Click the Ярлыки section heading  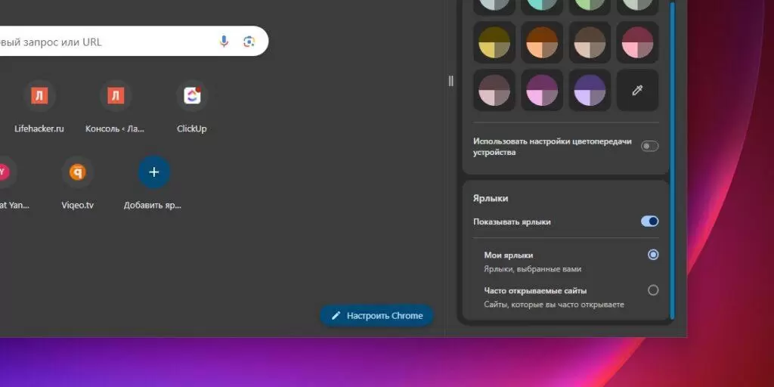tap(490, 199)
